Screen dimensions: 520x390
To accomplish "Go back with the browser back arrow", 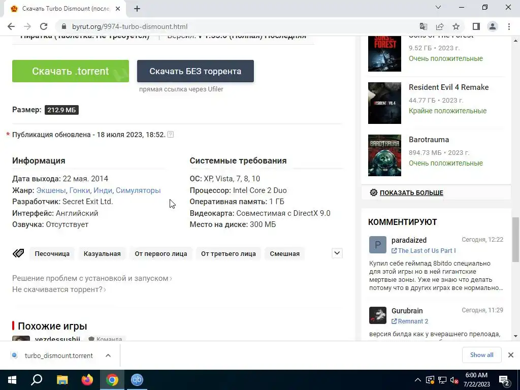I will click(x=11, y=26).
